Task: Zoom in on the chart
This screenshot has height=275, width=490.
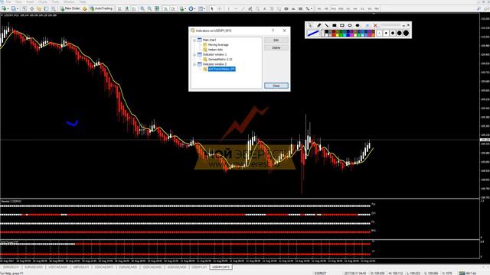Action: point(142,8)
